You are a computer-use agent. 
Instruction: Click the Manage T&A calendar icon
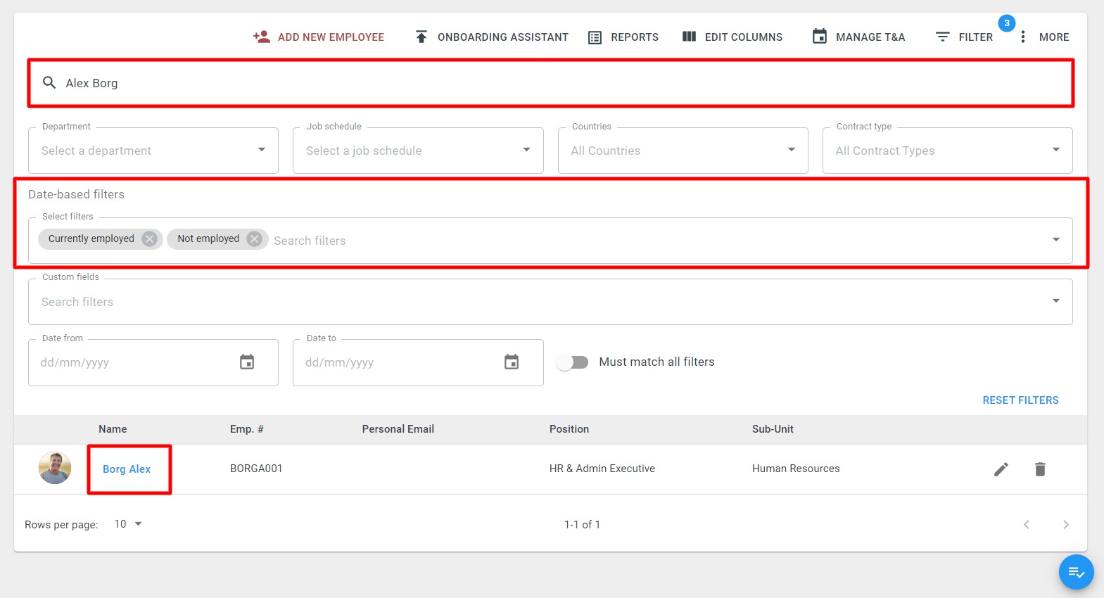[x=820, y=36]
